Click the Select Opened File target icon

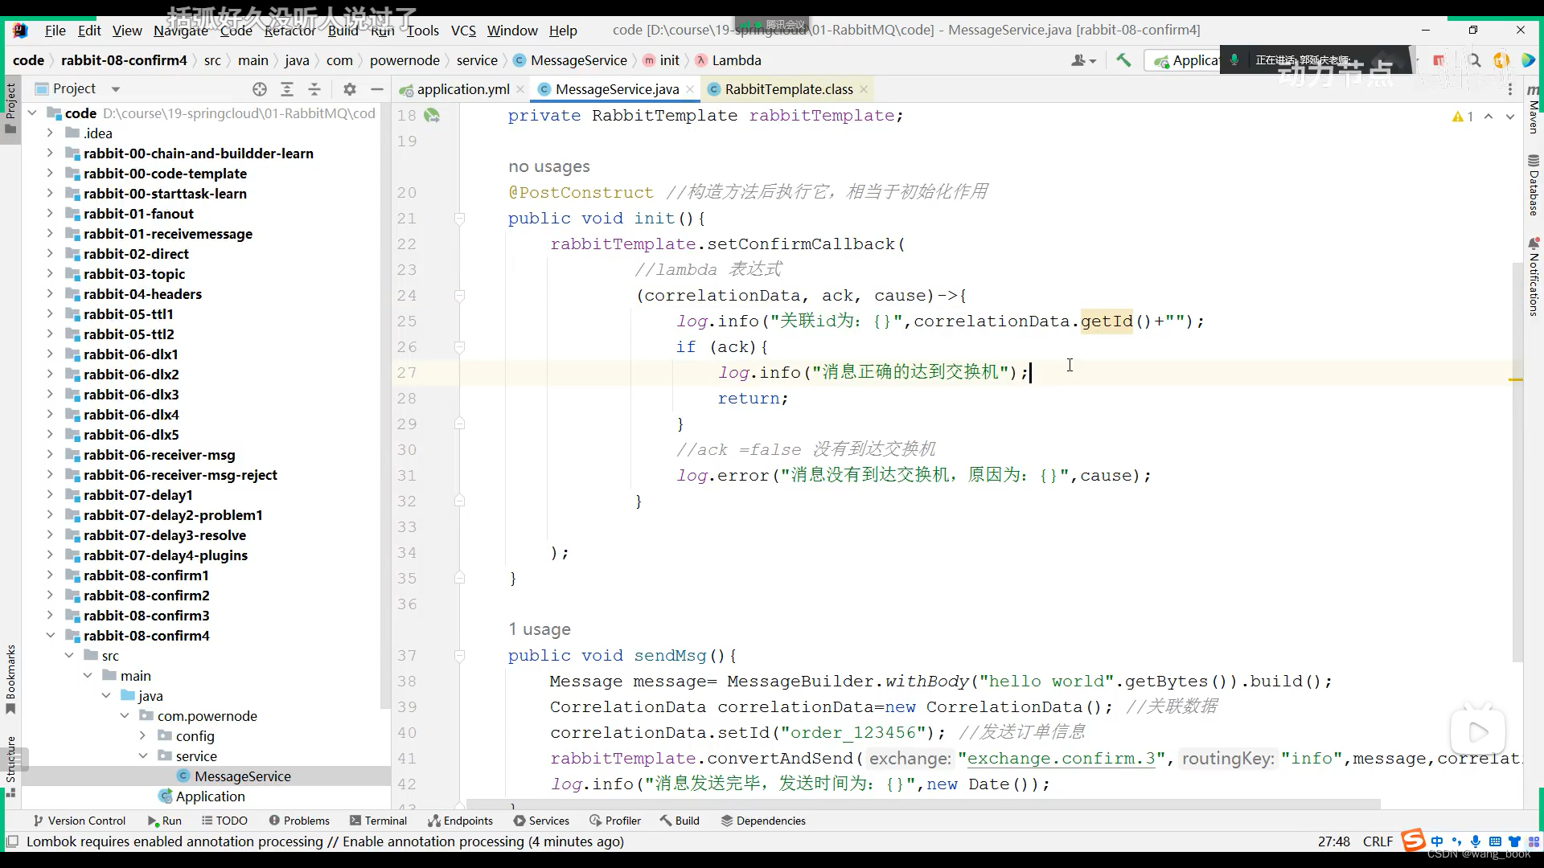click(259, 89)
